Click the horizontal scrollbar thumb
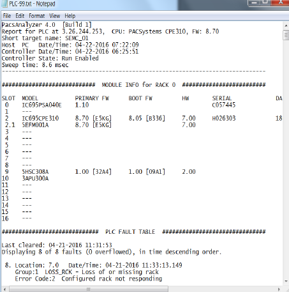The image size is (289, 292). click(89, 289)
